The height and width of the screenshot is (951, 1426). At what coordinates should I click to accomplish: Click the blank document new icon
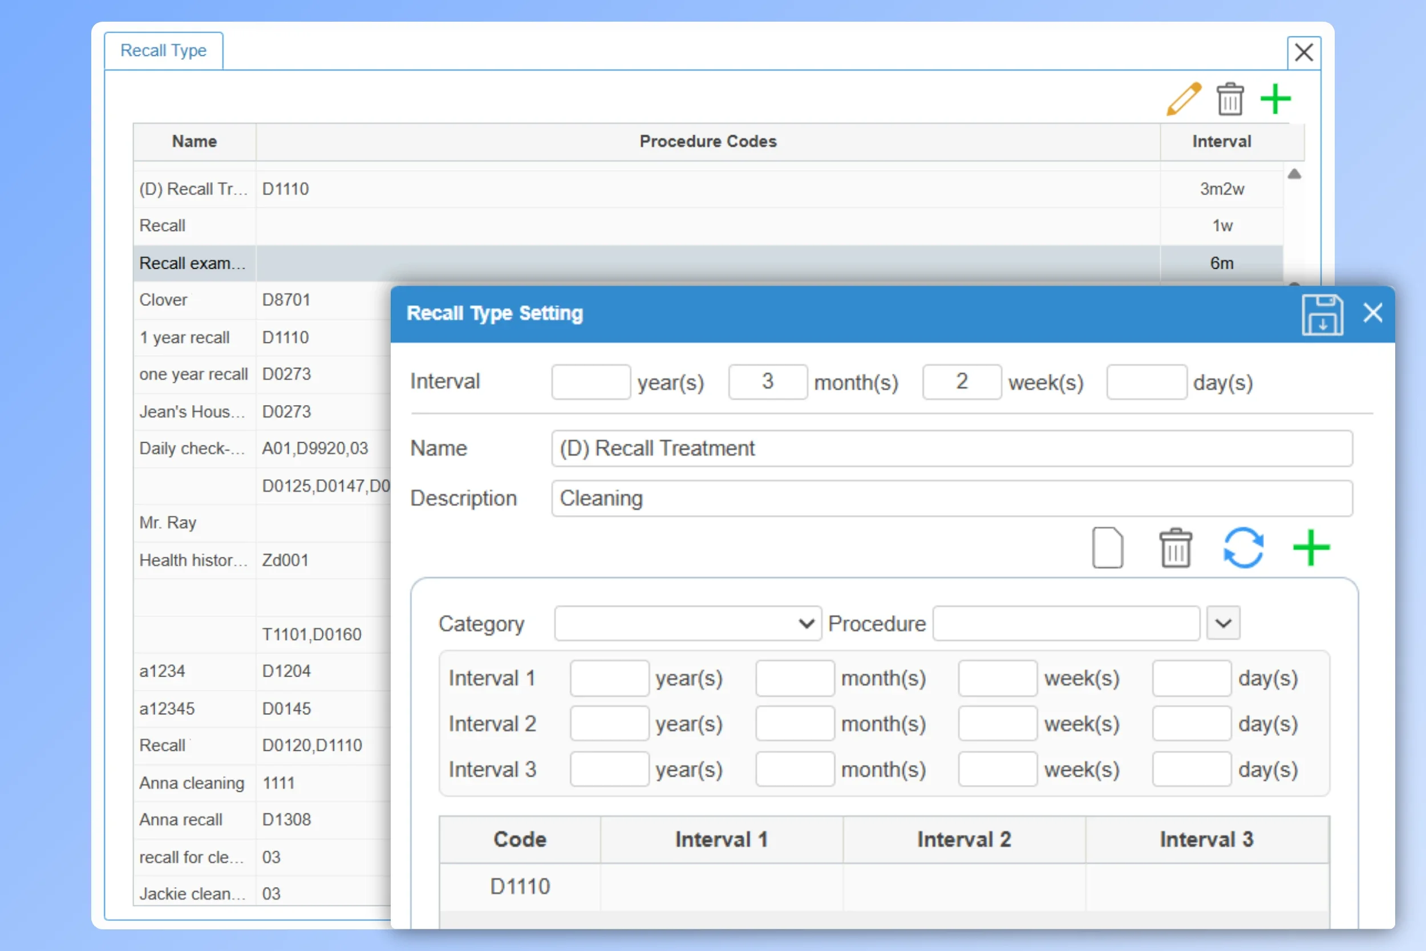click(1107, 548)
